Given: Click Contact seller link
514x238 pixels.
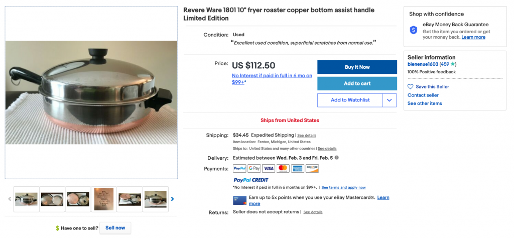Looking at the screenshot, I should click(423, 95).
